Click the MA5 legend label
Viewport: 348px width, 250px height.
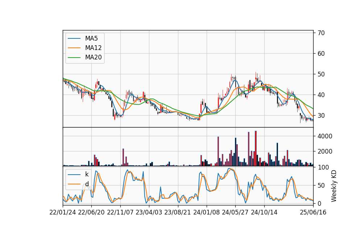coord(91,38)
